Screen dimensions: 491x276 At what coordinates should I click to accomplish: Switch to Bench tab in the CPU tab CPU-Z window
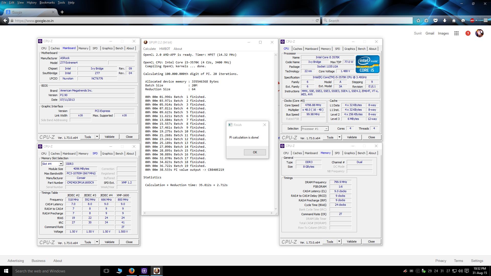pyautogui.click(x=362, y=49)
